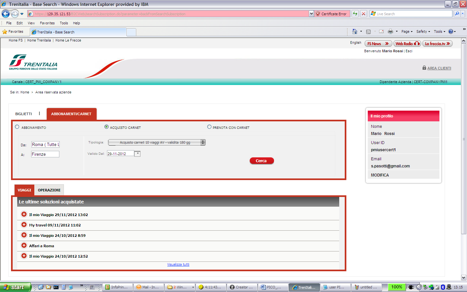Screen dimensions: 467x292
Task: Click the browser Back arrow button
Action: [x=6, y=14]
